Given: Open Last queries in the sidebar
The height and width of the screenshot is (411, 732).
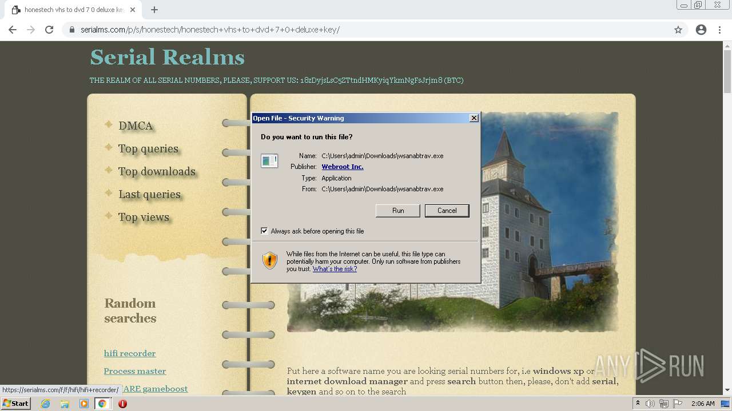Looking at the screenshot, I should (x=150, y=194).
